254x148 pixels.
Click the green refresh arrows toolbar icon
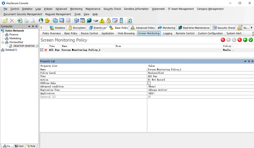(129, 21)
